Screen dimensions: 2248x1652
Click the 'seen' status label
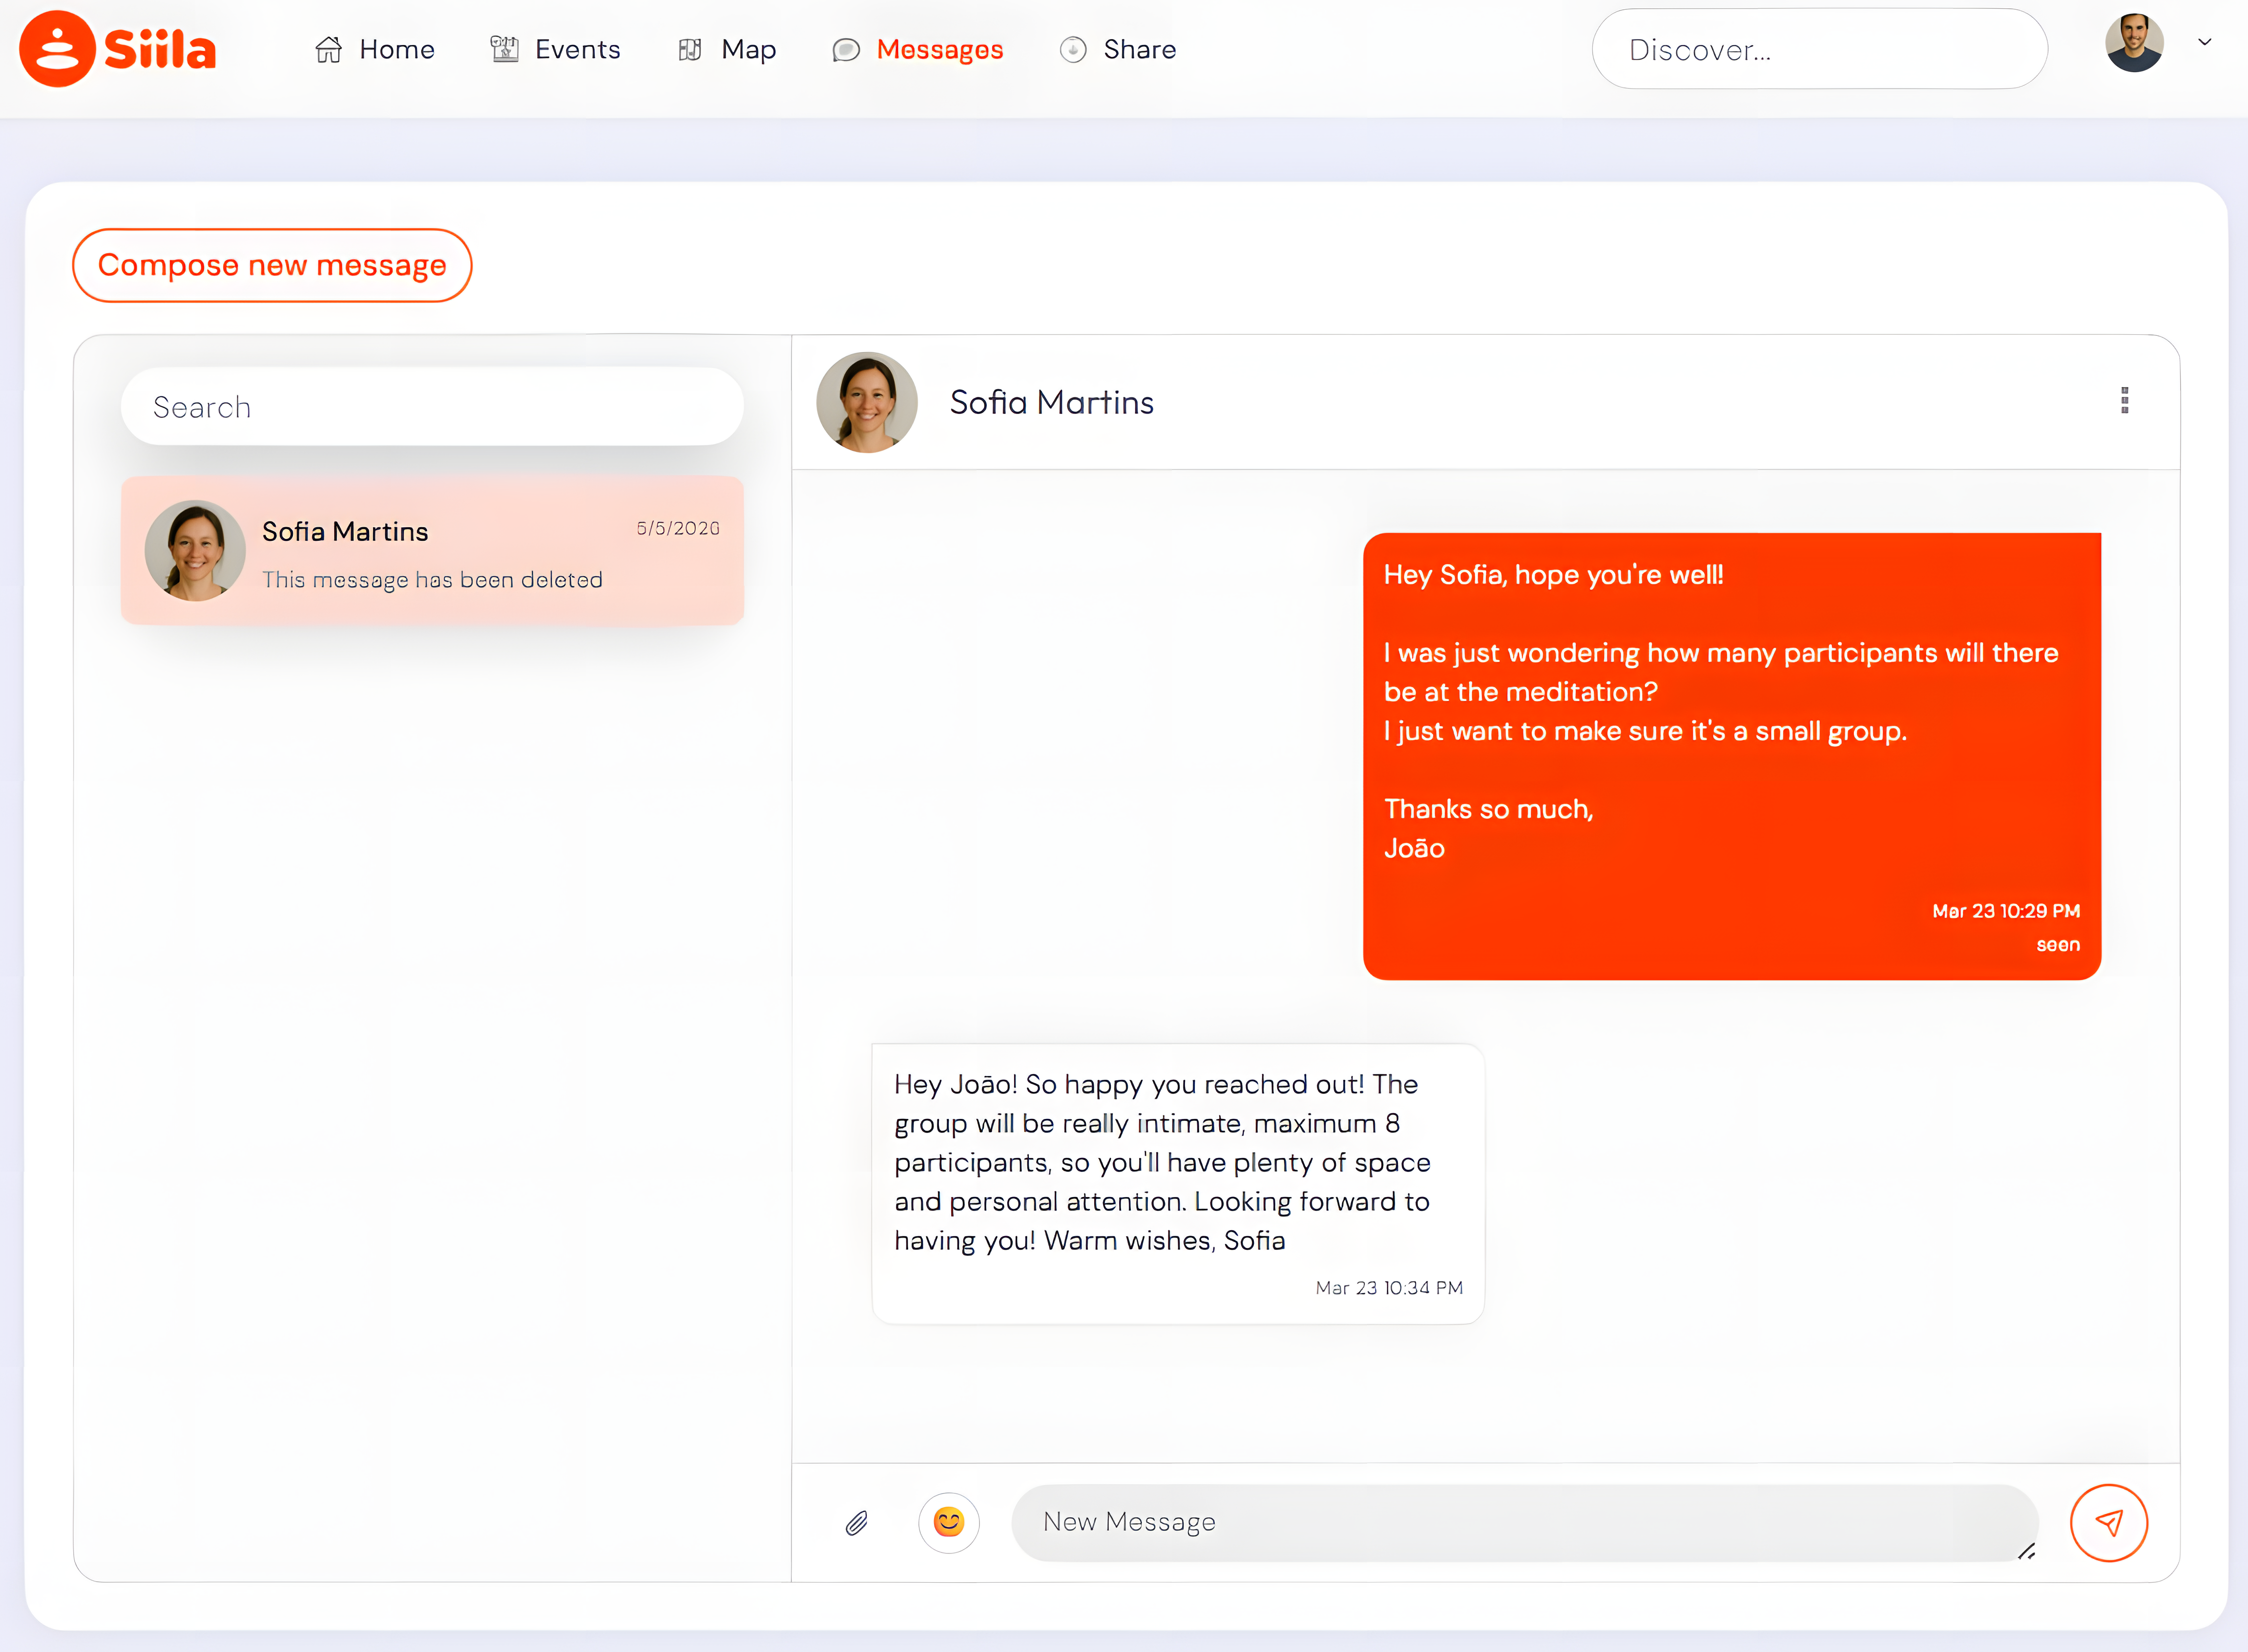[2058, 945]
